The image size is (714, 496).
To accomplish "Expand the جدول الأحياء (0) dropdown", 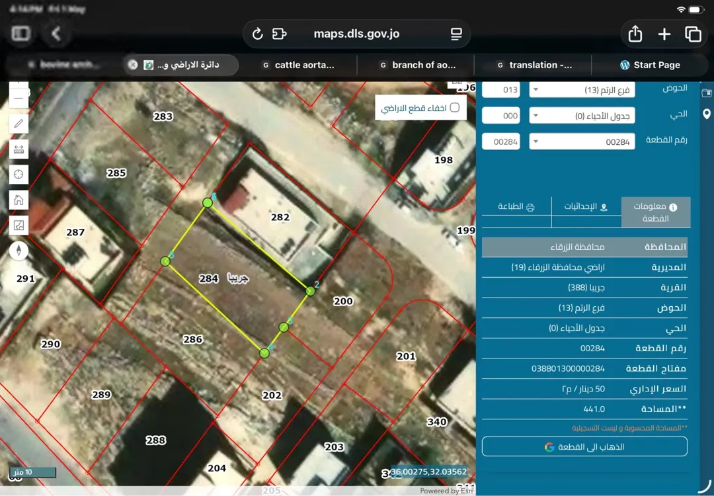I will 582,116.
